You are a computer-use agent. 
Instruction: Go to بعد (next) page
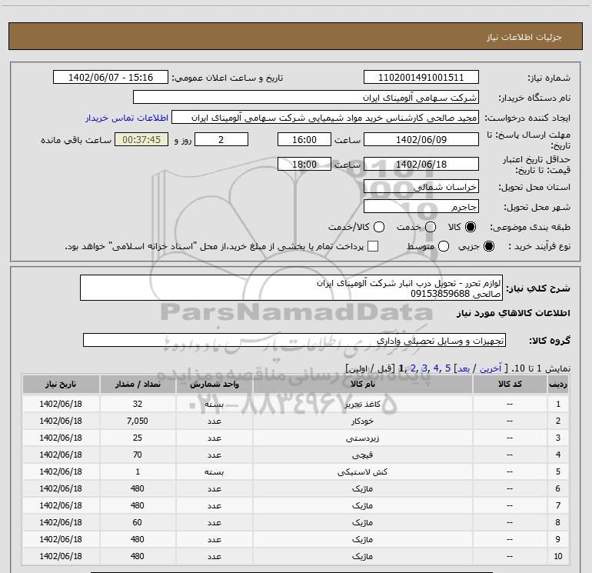464,368
